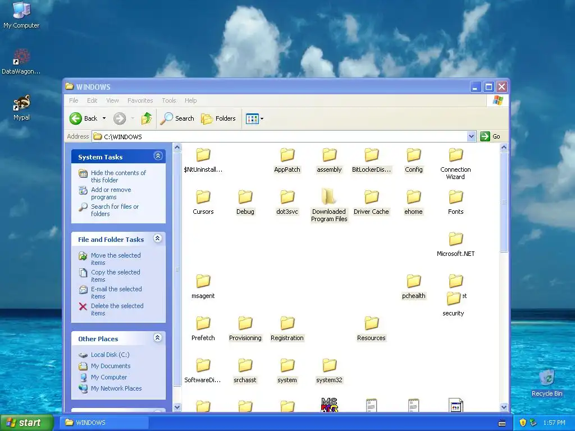
Task: Select the Cursors folder
Action: (203, 203)
